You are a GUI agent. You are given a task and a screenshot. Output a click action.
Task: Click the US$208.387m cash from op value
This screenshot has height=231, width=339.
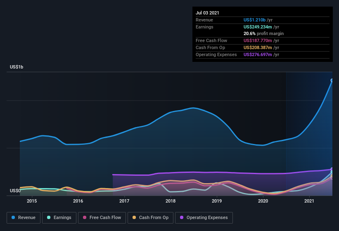pyautogui.click(x=258, y=47)
